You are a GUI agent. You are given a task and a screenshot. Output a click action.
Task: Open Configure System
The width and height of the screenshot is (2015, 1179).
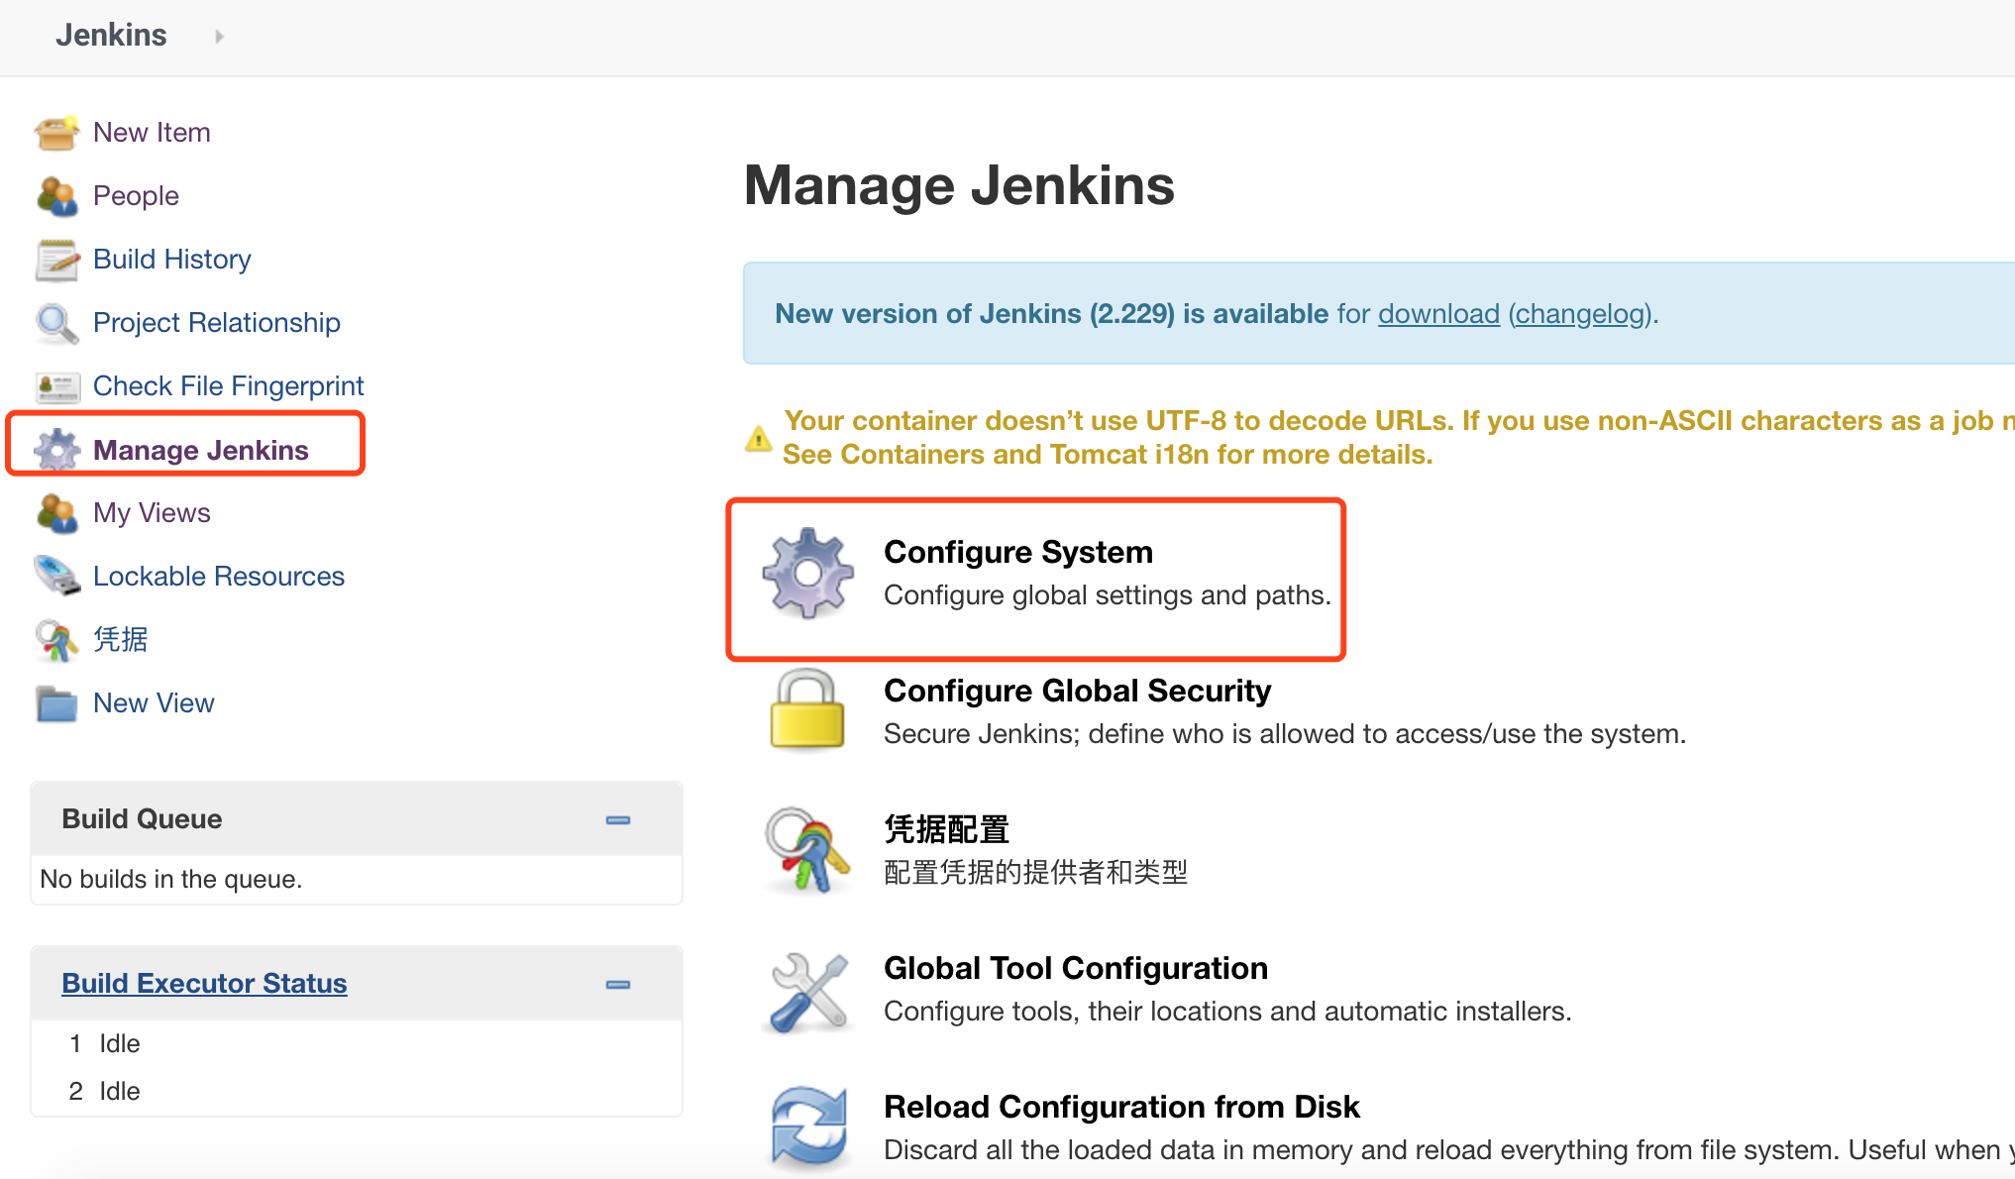click(1018, 552)
